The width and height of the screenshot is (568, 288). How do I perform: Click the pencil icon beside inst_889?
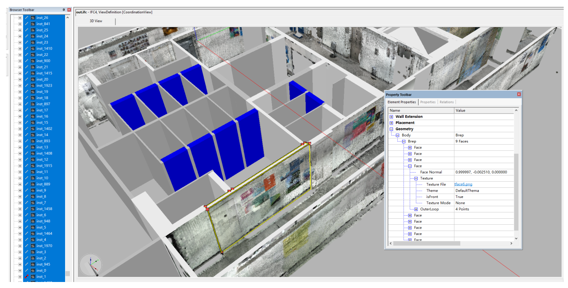pos(26,184)
